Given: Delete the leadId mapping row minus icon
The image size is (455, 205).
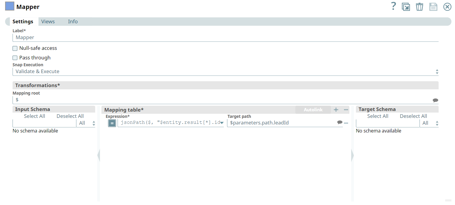Looking at the screenshot, I should pos(346,123).
